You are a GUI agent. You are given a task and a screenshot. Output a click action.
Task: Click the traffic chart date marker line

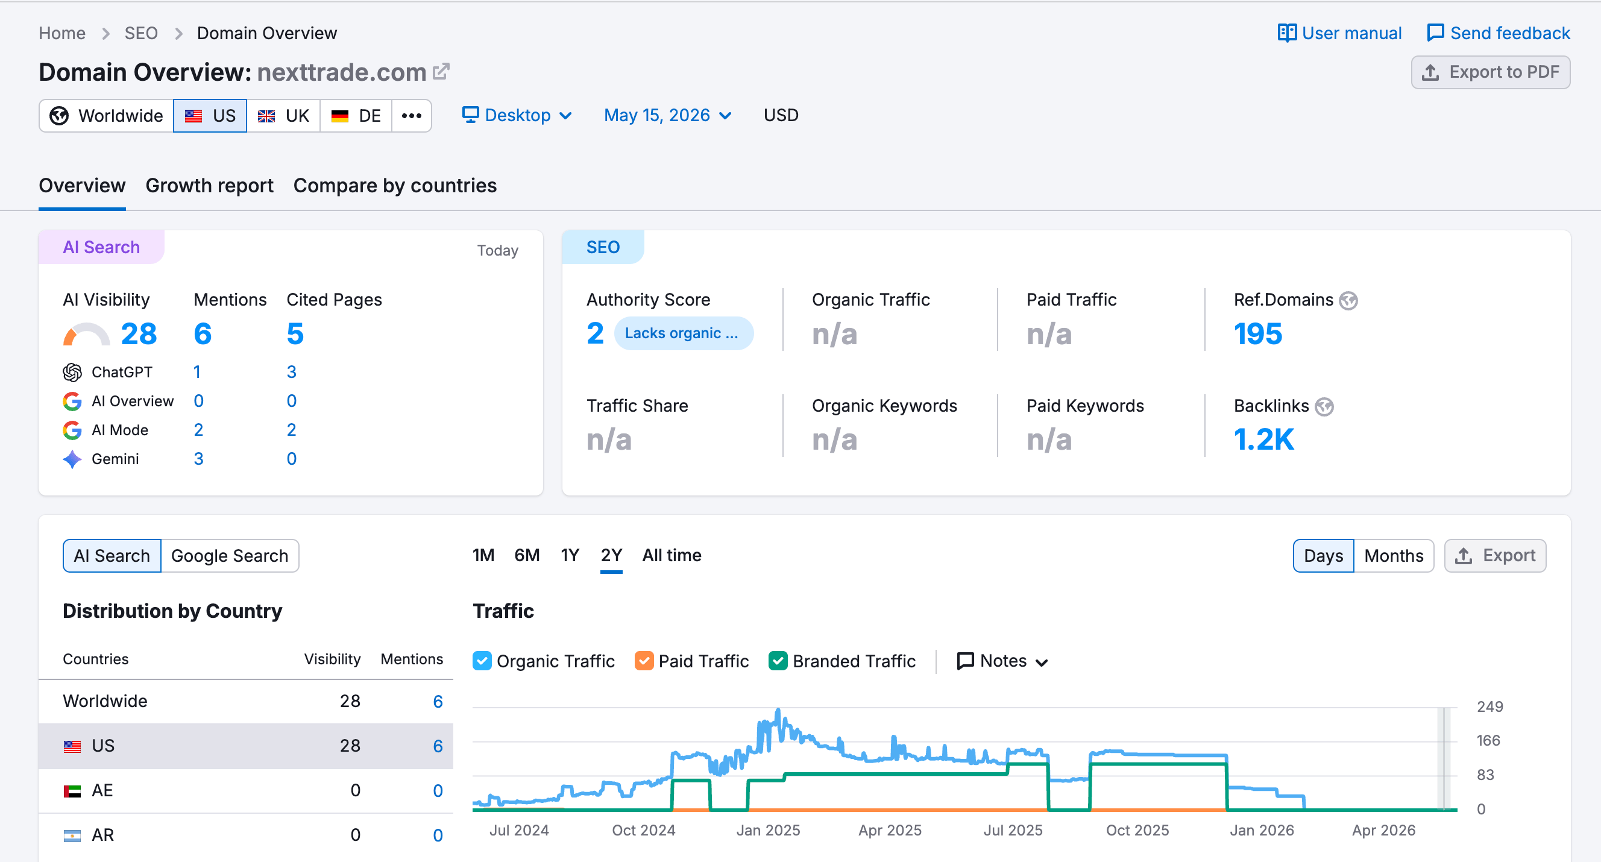pyautogui.click(x=1445, y=758)
